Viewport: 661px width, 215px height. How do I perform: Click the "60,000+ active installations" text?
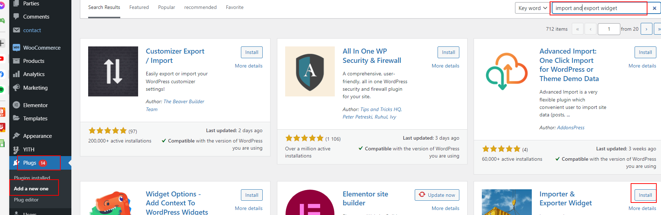(x=512, y=159)
